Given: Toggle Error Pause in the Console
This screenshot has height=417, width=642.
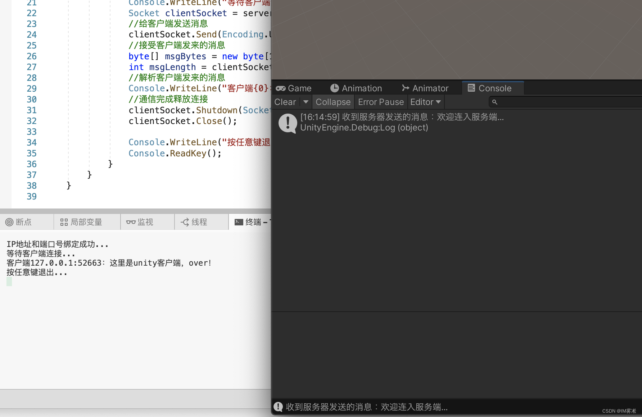Looking at the screenshot, I should point(381,102).
